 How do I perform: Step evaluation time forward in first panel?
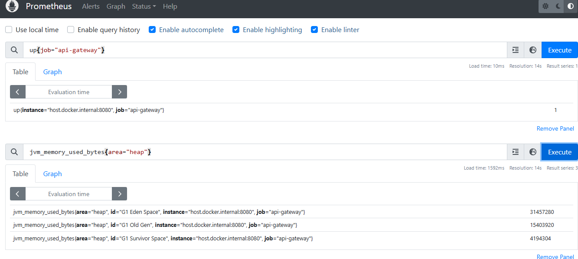(x=119, y=92)
